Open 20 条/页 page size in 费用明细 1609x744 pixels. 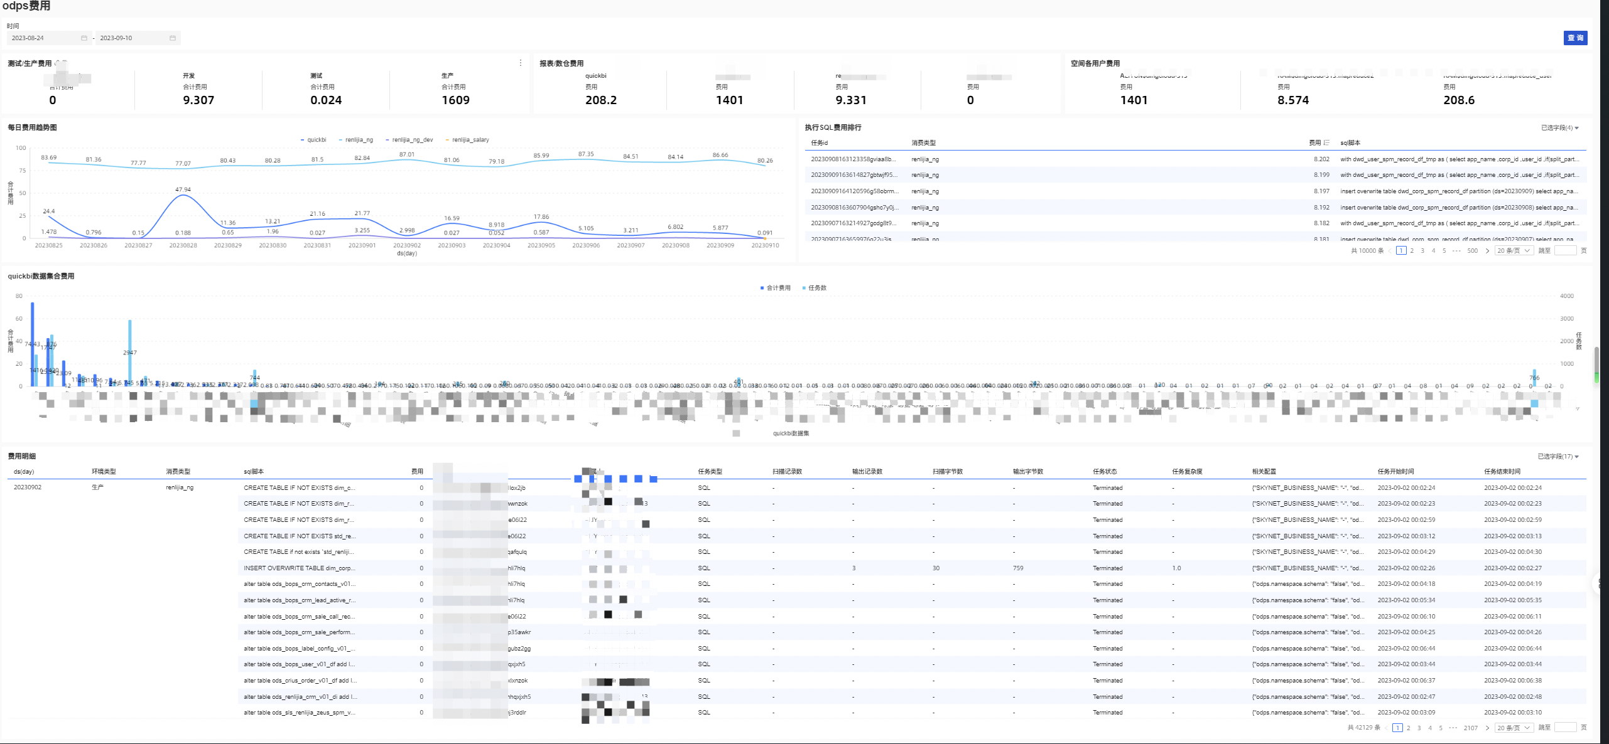[1514, 728]
